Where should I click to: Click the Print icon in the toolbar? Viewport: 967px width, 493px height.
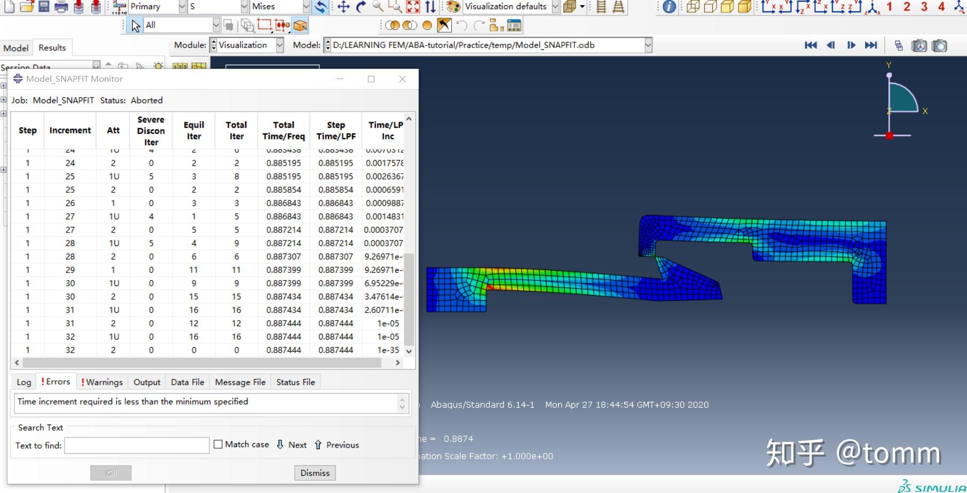pos(61,6)
